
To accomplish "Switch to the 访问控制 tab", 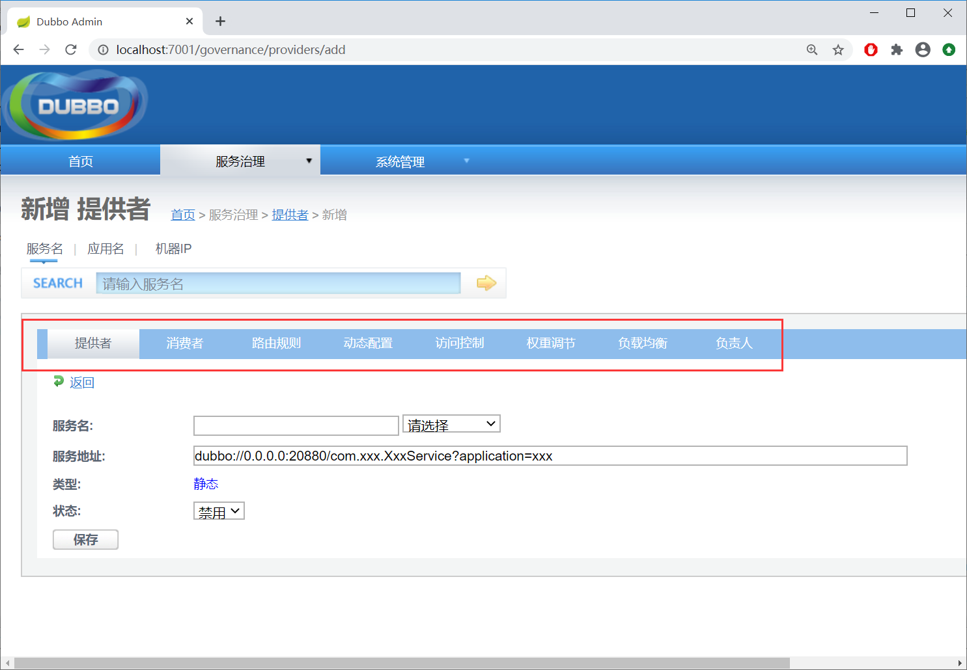I will point(460,343).
